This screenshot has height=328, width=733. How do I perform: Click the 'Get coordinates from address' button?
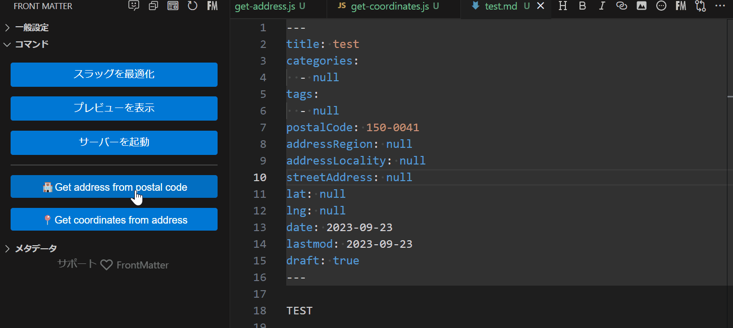(x=114, y=220)
